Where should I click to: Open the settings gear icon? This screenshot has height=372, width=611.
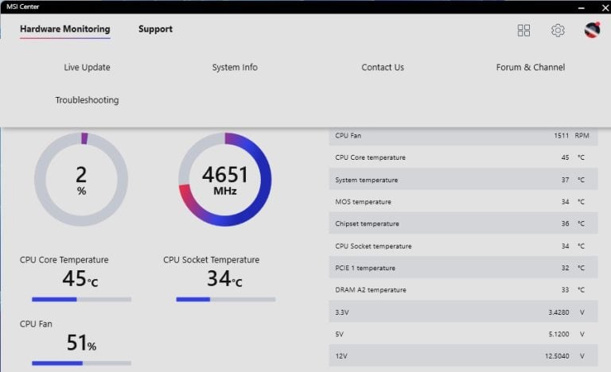click(558, 30)
